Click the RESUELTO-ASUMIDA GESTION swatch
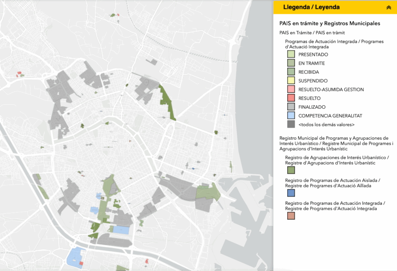The height and width of the screenshot is (271, 397). [291, 89]
